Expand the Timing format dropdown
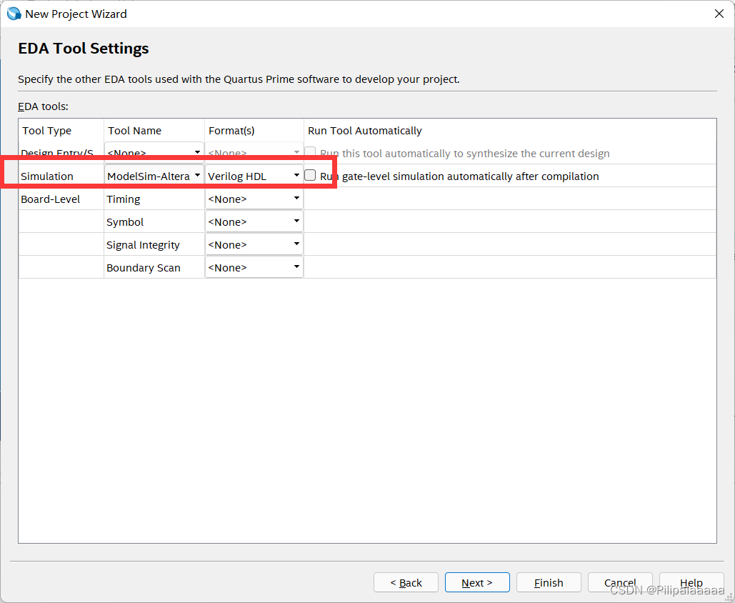The height and width of the screenshot is (603, 735). tap(254, 199)
